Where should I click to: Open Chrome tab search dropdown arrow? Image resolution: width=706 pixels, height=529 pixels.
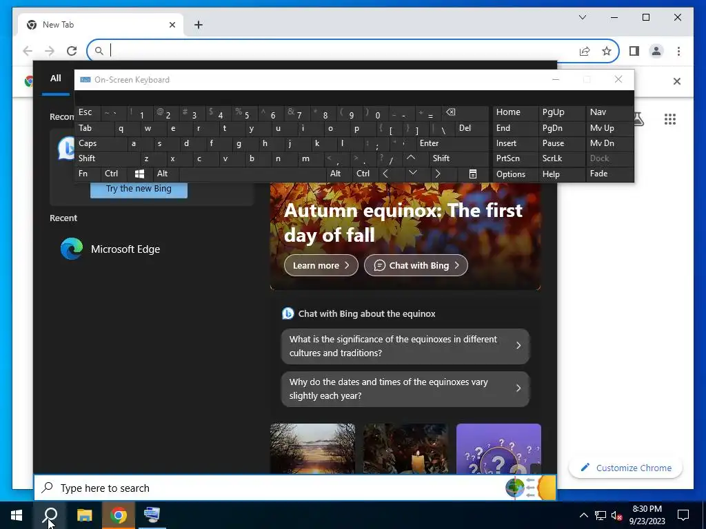point(582,17)
